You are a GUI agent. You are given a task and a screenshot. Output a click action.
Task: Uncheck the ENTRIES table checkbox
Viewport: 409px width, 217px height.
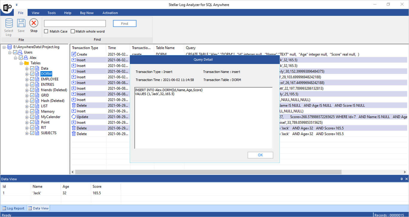32,84
